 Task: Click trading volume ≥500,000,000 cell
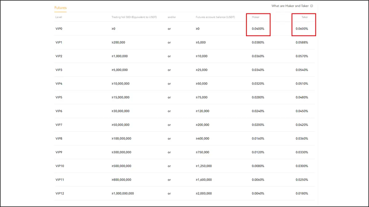(x=121, y=166)
